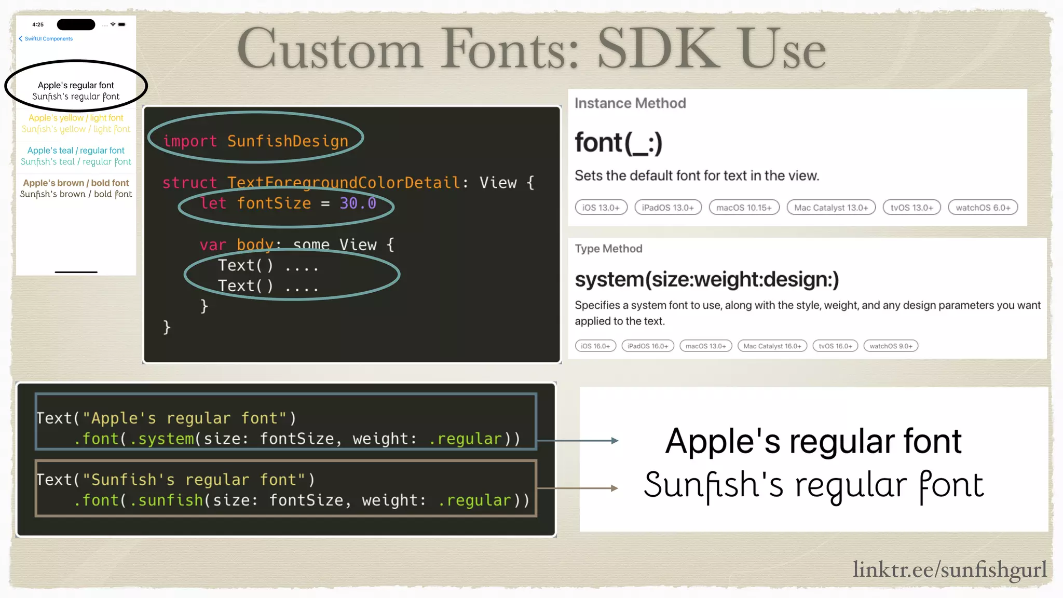Select "Apple's regular font" in the phone preview

tap(76, 85)
